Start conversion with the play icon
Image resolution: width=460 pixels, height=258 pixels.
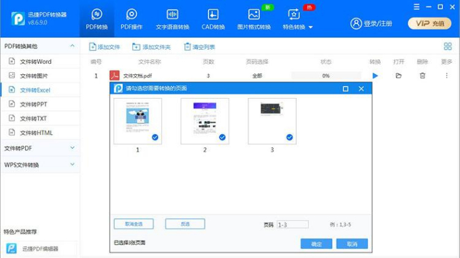[x=375, y=76]
